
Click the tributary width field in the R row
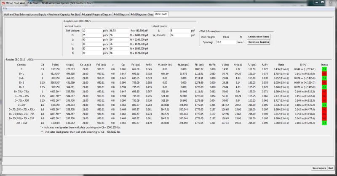(x=119, y=53)
